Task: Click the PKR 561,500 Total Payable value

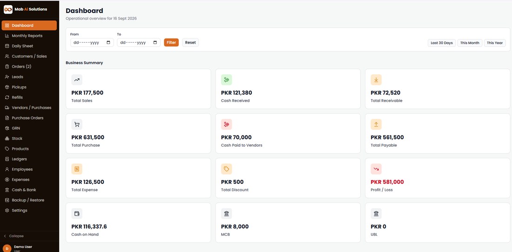Action: tap(387, 137)
